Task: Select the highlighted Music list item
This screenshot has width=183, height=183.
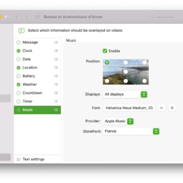Action: 37,110
